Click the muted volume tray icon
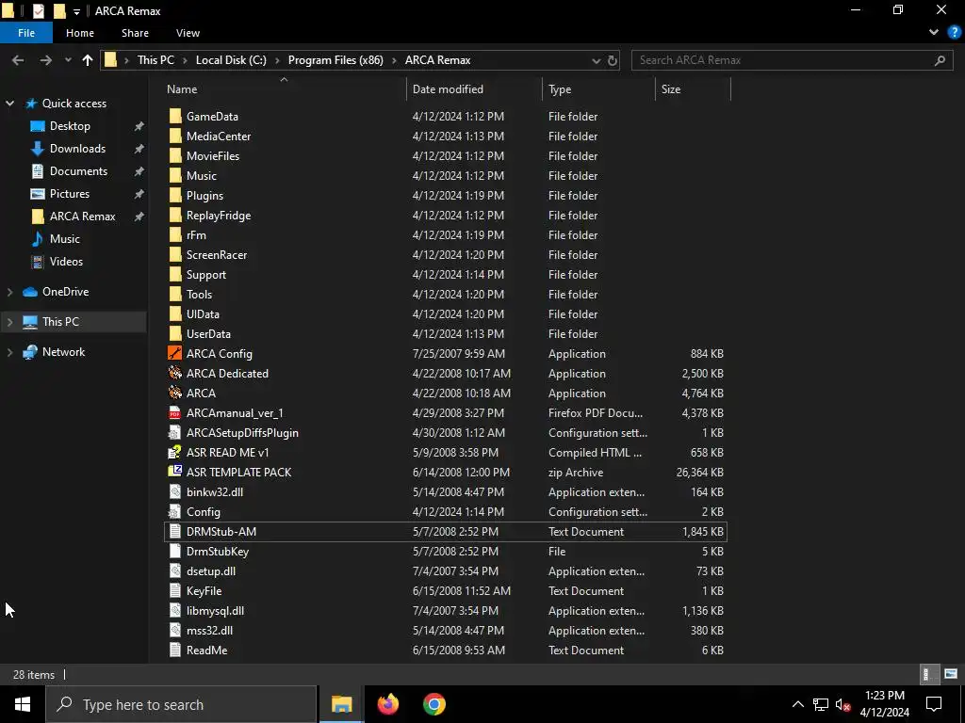Image resolution: width=965 pixels, height=723 pixels. pos(842,704)
